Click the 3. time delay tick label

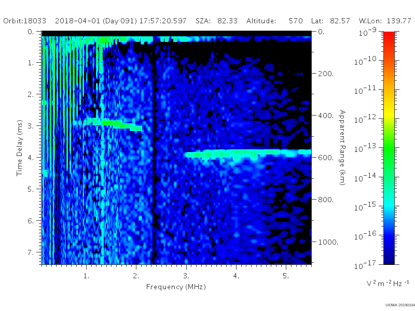[31, 126]
